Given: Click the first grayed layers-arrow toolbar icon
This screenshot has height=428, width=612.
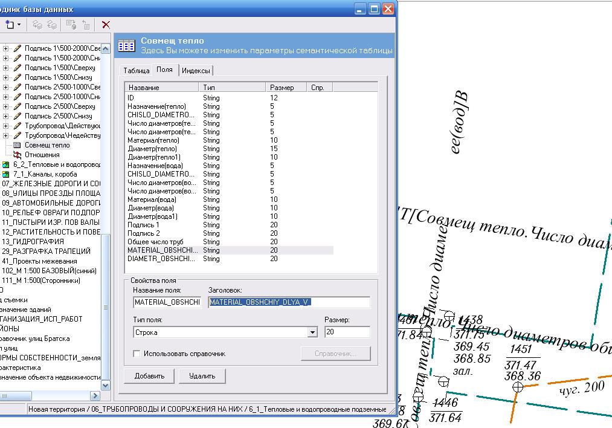Looking at the screenshot, I should point(37,25).
